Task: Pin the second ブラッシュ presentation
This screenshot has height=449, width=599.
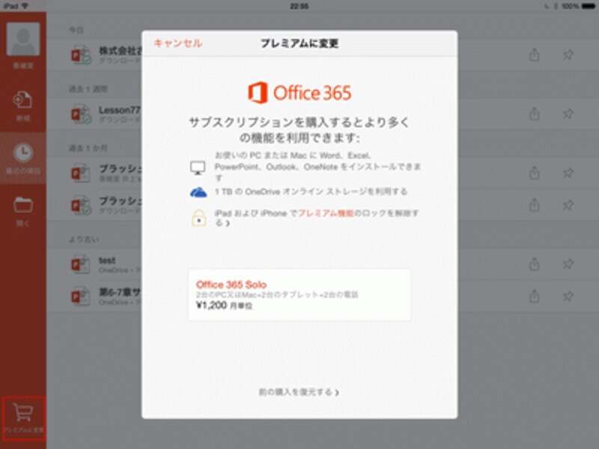Action: tap(568, 205)
